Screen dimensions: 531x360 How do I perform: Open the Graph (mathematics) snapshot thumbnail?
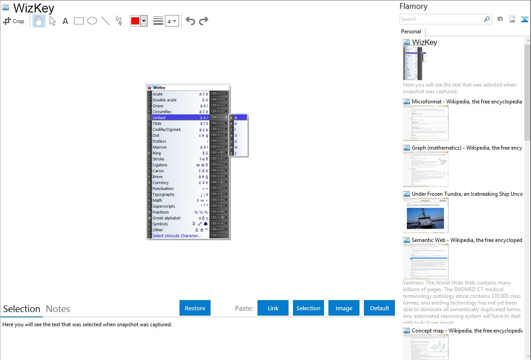point(426,169)
